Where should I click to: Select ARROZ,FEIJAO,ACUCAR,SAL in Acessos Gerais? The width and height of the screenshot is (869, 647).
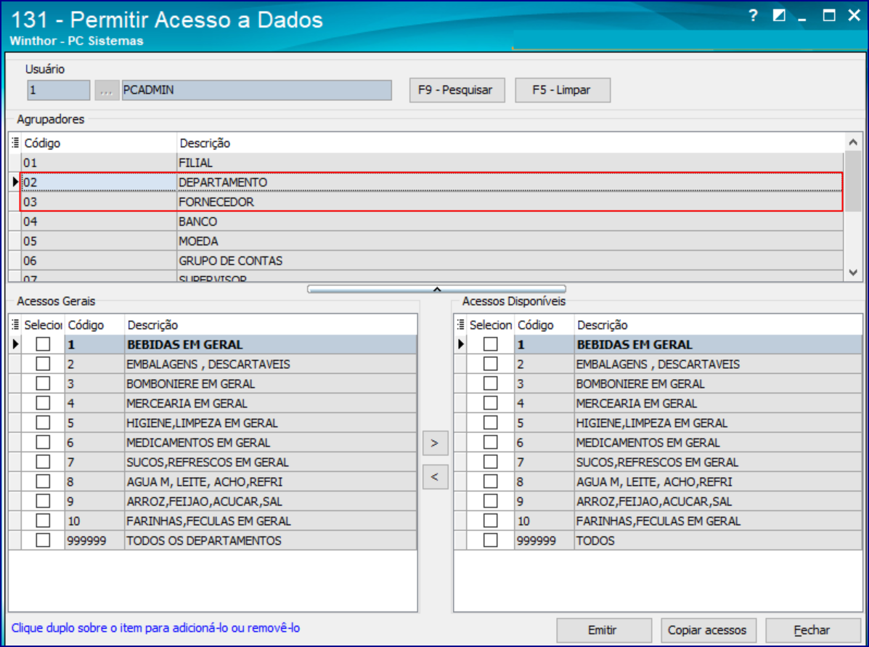pos(213,501)
